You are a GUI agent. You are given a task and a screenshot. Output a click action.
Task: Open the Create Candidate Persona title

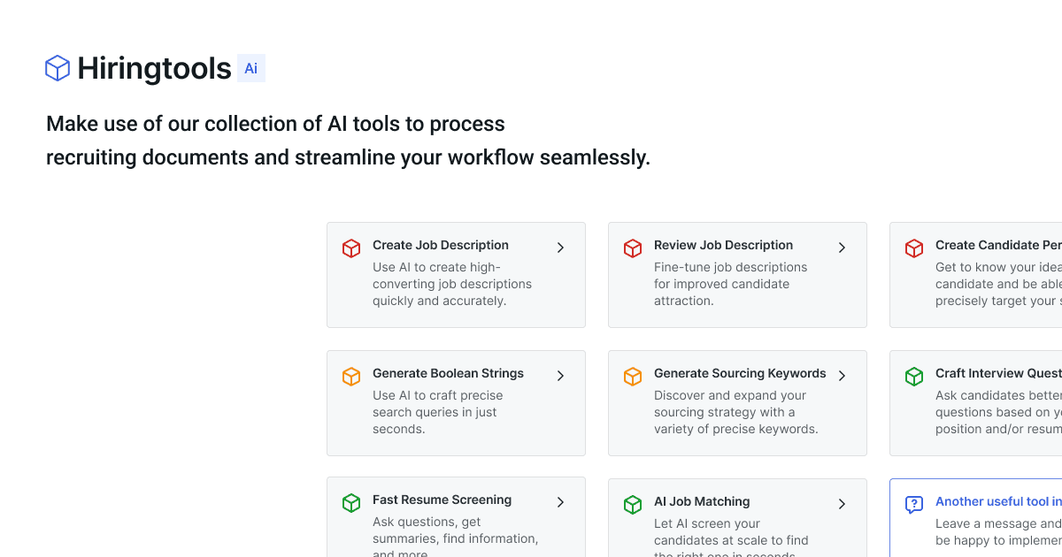(998, 245)
